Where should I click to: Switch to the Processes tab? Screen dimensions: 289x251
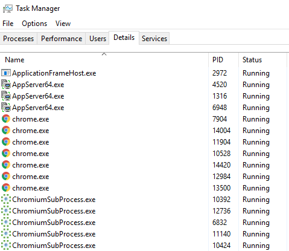tap(19, 39)
